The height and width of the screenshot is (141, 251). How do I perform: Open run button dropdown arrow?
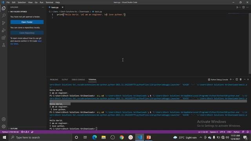240,7
